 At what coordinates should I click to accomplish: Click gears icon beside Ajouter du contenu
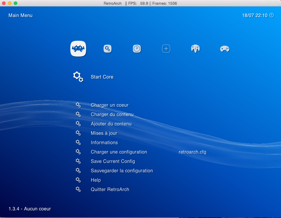click(78, 124)
